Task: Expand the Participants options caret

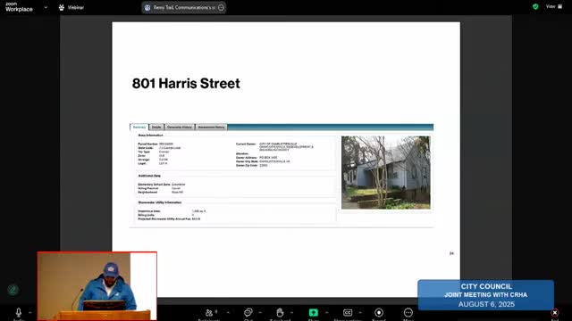Action: (228, 312)
